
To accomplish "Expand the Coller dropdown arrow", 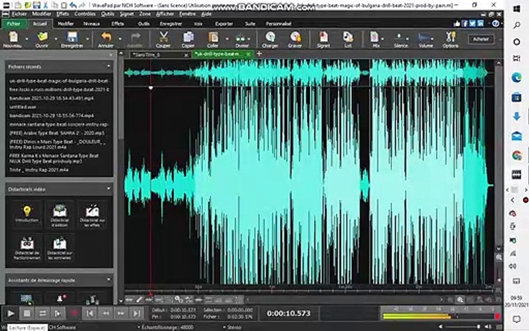I will pos(227,39).
